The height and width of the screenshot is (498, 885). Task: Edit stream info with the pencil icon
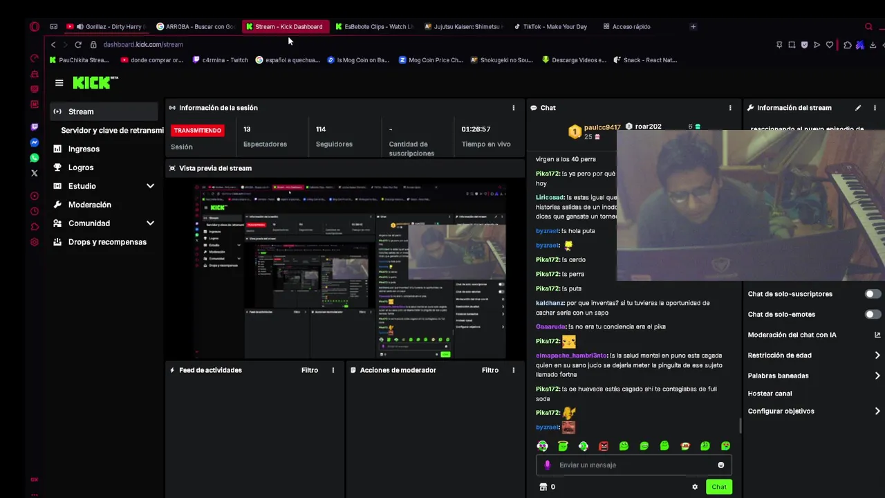coord(858,108)
